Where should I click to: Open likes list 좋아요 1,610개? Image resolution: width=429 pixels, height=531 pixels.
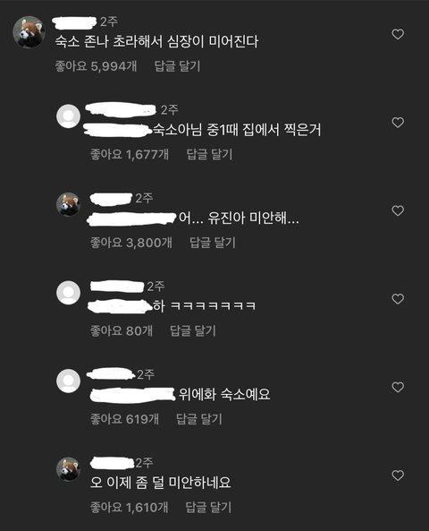point(129,507)
